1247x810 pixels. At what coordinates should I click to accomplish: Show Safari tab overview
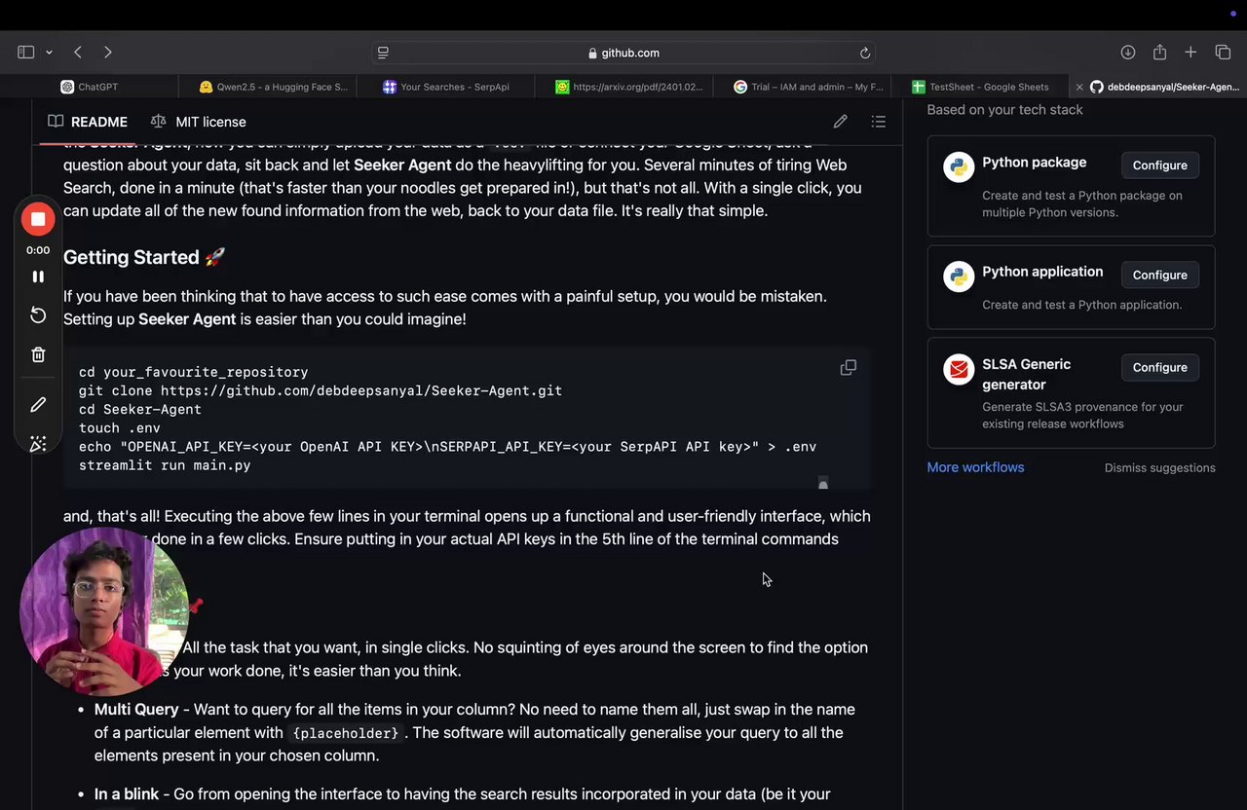(1223, 53)
